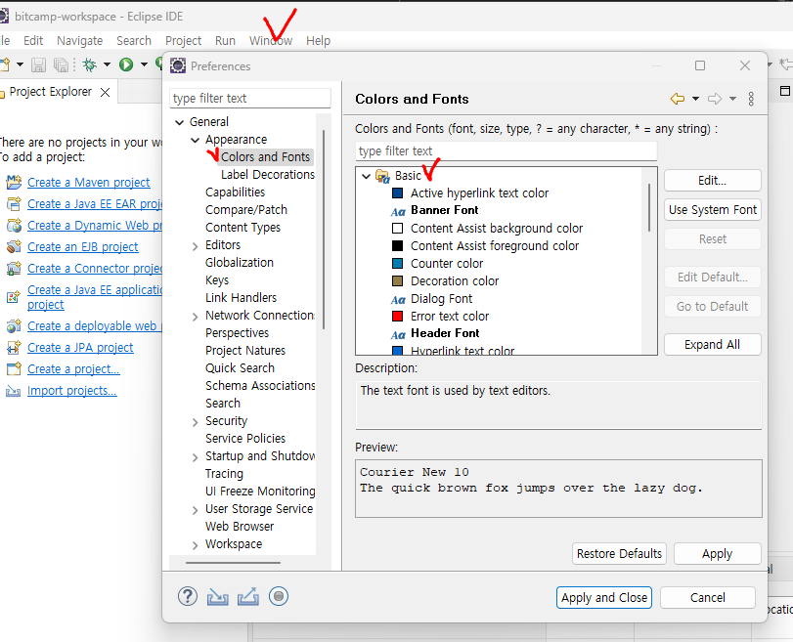793x642 pixels.
Task: Click the Edit... button
Action: tap(712, 181)
